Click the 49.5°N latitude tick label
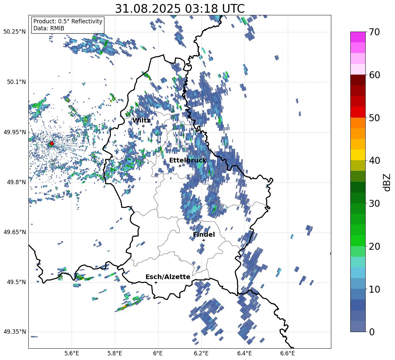This screenshot has height=360, width=395. (x=16, y=282)
